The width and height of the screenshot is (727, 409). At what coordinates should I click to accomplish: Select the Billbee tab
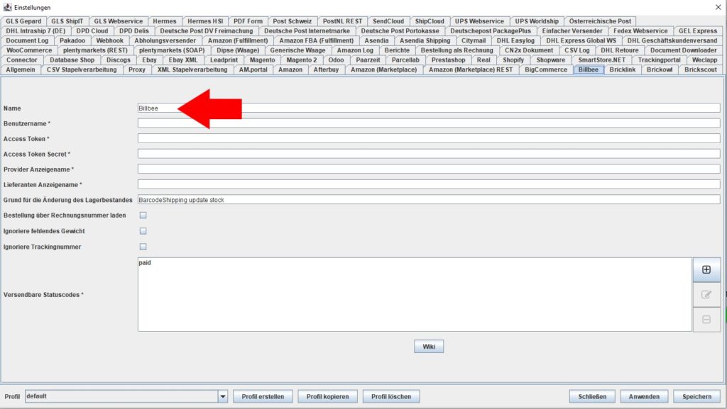pos(589,70)
